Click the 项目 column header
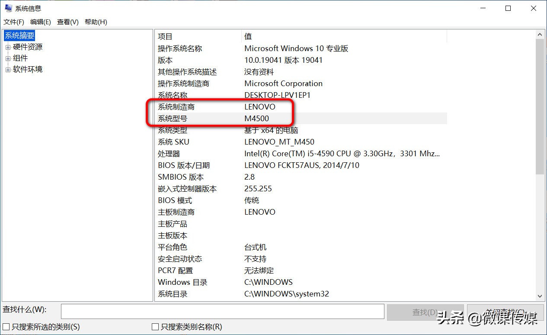 (164, 36)
